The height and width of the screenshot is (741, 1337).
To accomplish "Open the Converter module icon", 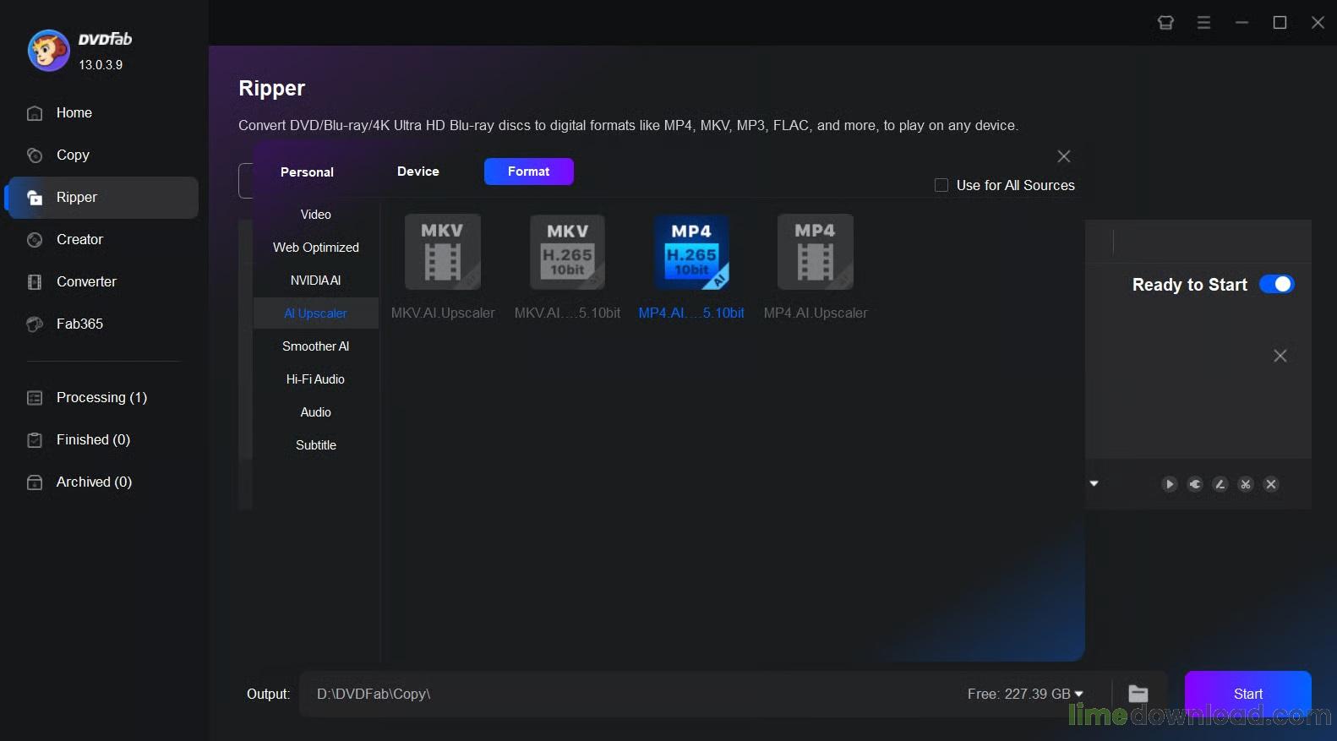I will (x=35, y=282).
